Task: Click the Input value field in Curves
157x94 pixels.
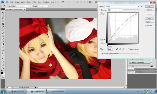Action: [x=110, y=49]
